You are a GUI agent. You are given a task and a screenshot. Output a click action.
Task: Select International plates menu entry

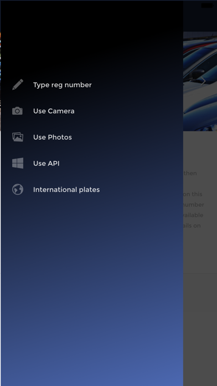66,190
